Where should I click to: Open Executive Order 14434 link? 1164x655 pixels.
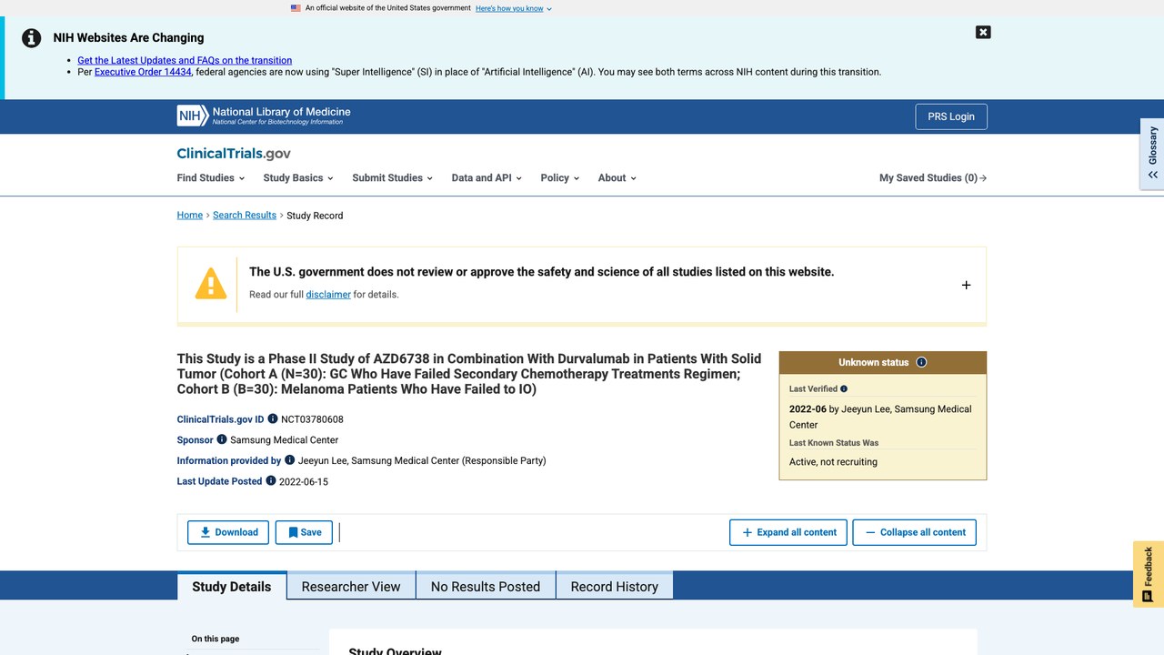(143, 72)
